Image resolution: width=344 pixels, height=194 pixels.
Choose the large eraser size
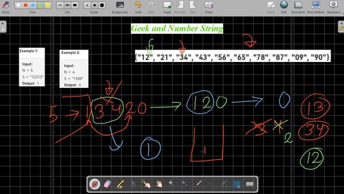pyautogui.click(x=102, y=5)
